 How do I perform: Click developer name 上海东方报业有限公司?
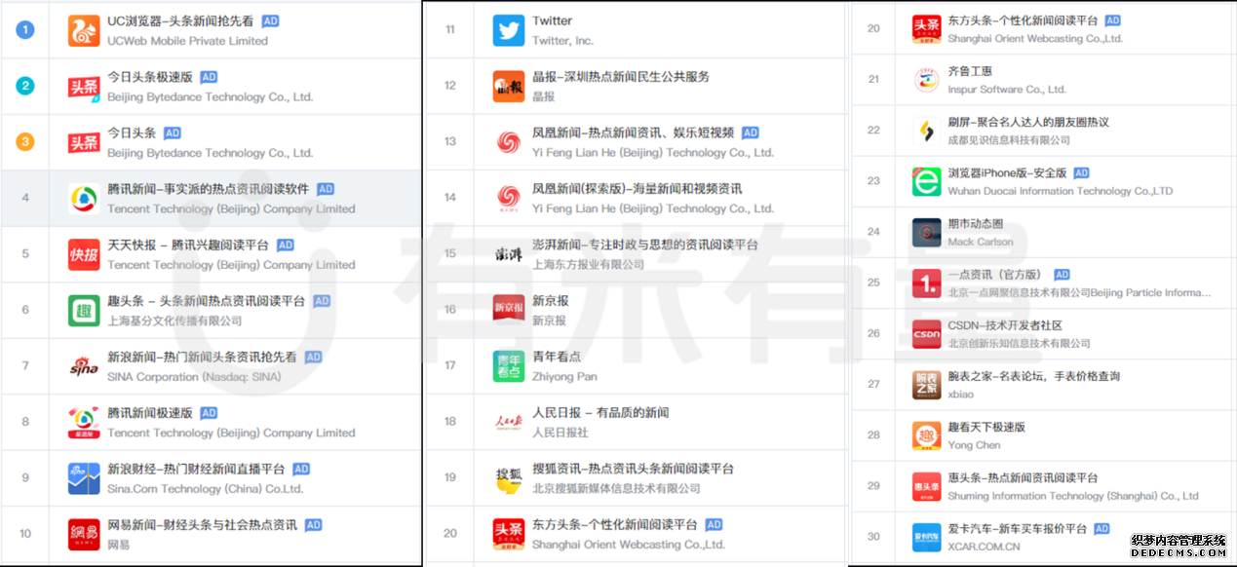pos(589,265)
